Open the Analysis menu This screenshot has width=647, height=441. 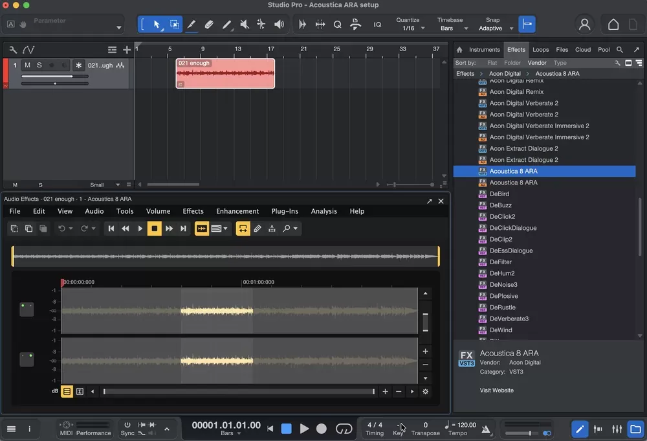[x=324, y=211]
